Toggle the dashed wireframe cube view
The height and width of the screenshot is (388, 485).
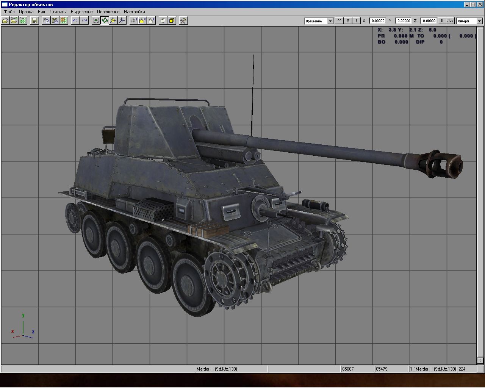(x=163, y=20)
